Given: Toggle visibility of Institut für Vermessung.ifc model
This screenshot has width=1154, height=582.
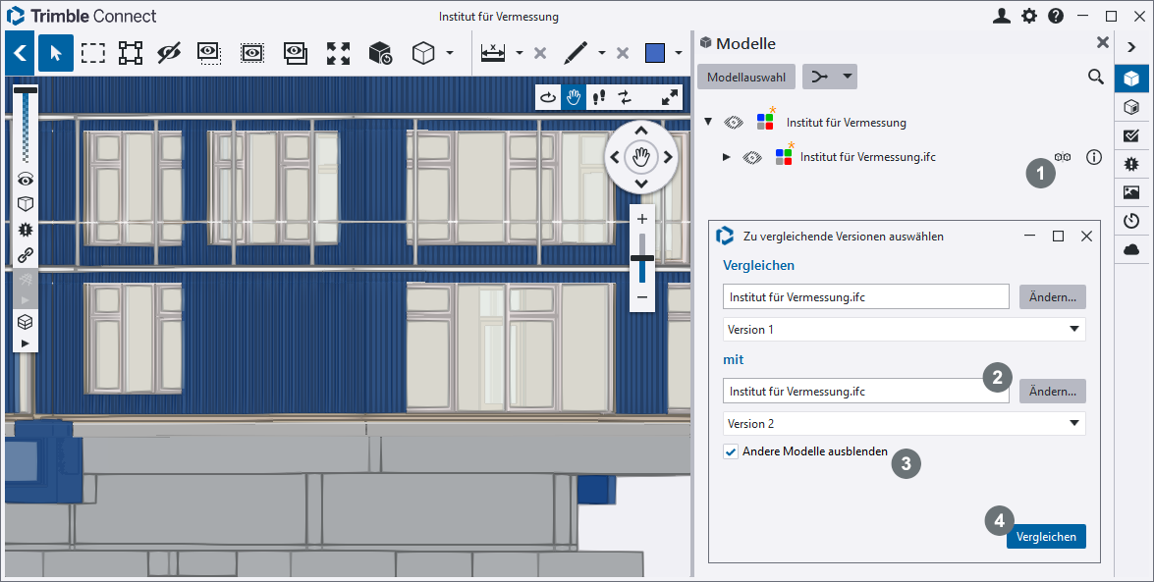Looking at the screenshot, I should (x=751, y=157).
